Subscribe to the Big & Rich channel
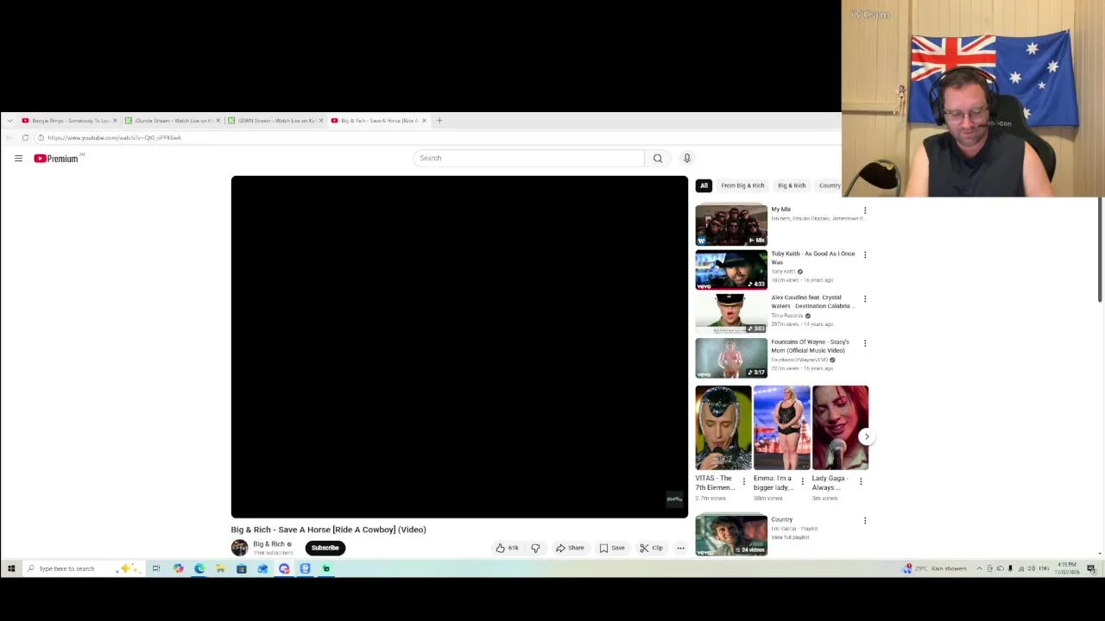This screenshot has height=621, width=1105. point(325,548)
